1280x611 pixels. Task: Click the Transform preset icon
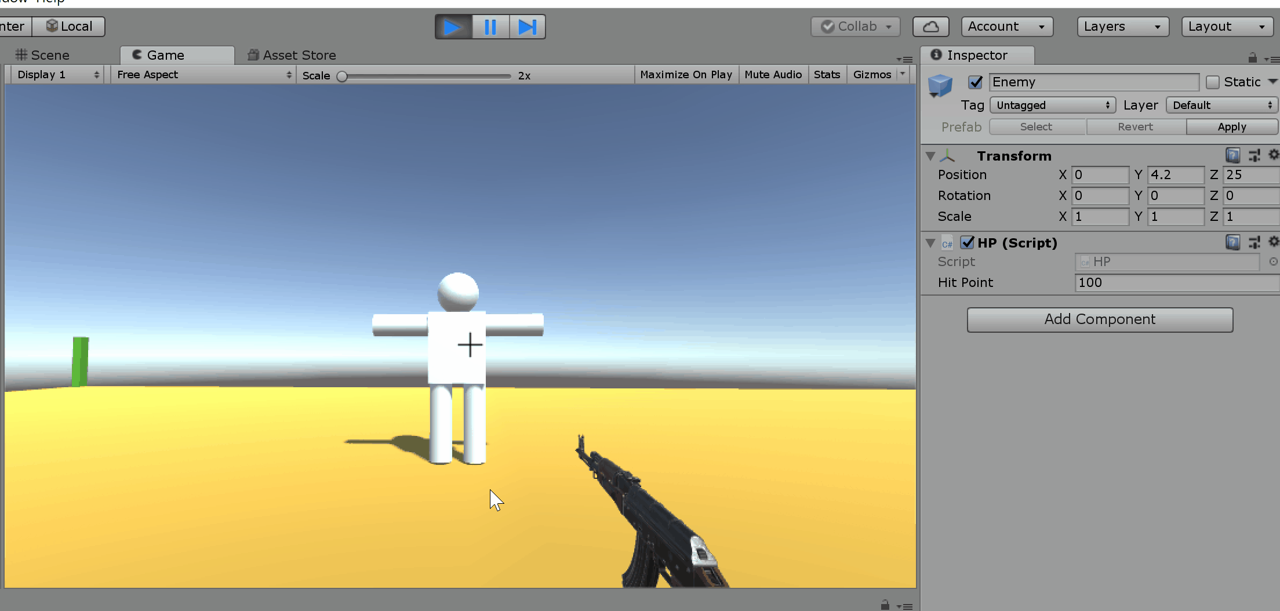[1254, 155]
